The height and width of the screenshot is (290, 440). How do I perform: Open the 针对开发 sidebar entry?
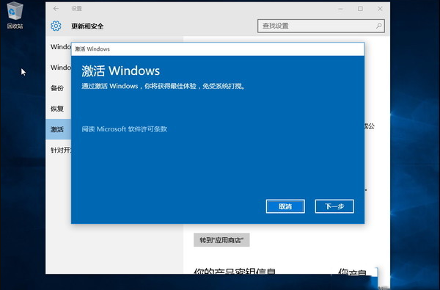tap(61, 150)
